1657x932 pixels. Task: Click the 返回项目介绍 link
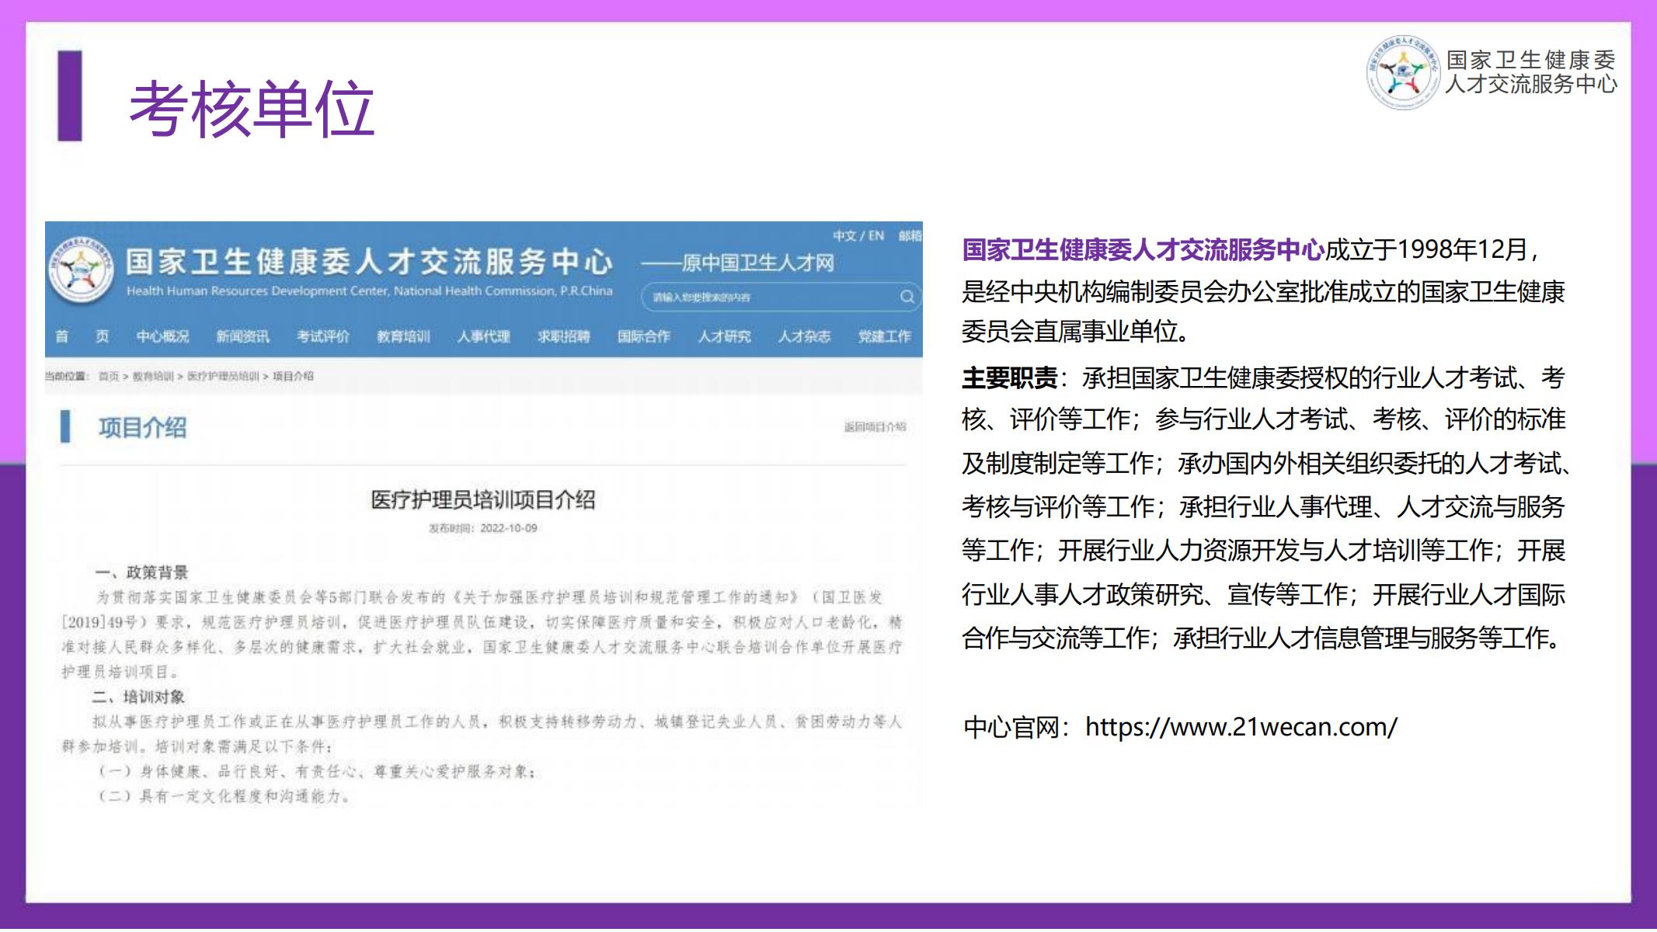point(875,426)
